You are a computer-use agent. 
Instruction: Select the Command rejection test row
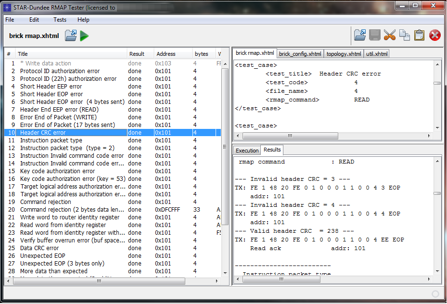pyautogui.click(x=45, y=202)
